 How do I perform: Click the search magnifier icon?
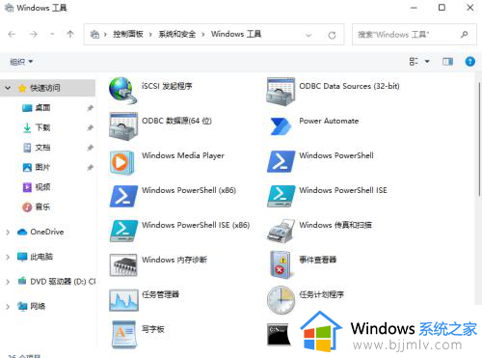(465, 34)
